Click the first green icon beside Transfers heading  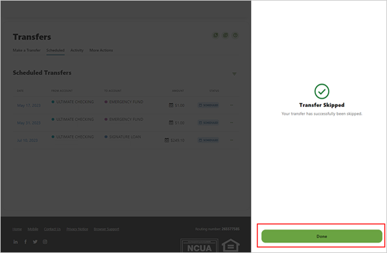[216, 35]
